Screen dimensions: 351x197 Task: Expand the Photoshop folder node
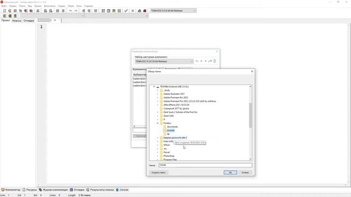tap(157, 156)
